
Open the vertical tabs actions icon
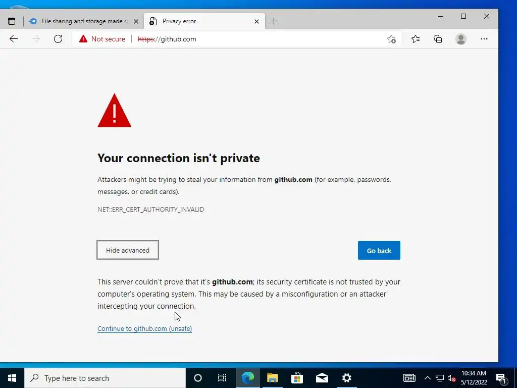point(12,21)
